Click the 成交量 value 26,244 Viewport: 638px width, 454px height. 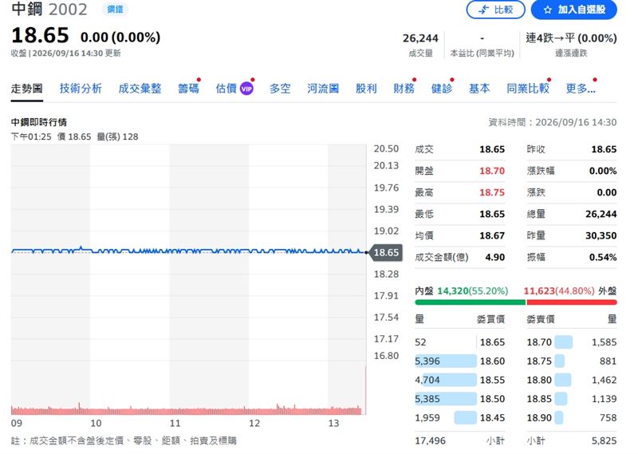pyautogui.click(x=420, y=38)
